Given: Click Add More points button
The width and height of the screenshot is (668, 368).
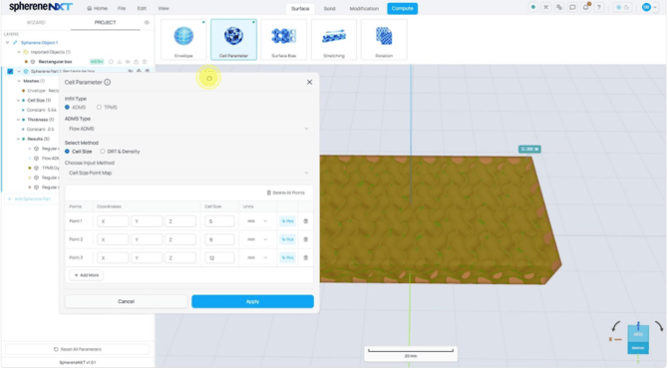Looking at the screenshot, I should coord(86,275).
